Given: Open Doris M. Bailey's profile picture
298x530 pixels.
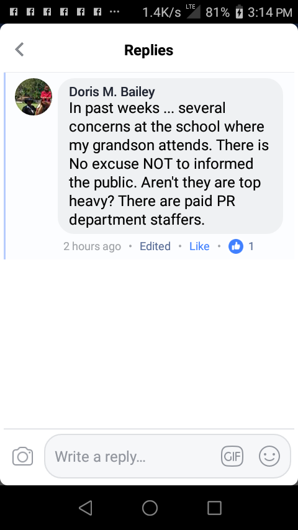Looking at the screenshot, I should (34, 97).
